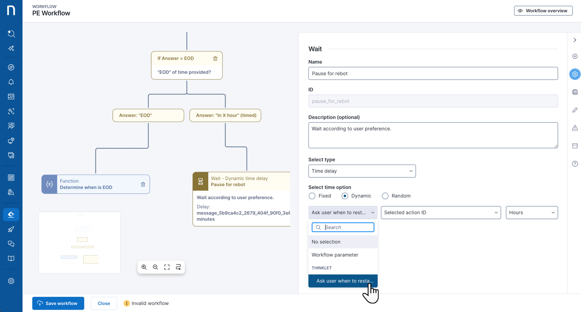Image resolution: width=581 pixels, height=312 pixels.
Task: Click the Save workflow button
Action: [x=58, y=303]
